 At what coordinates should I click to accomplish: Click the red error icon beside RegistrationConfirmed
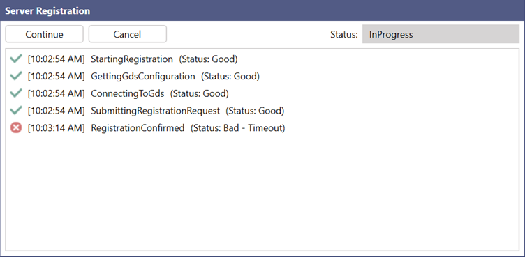[x=16, y=127]
